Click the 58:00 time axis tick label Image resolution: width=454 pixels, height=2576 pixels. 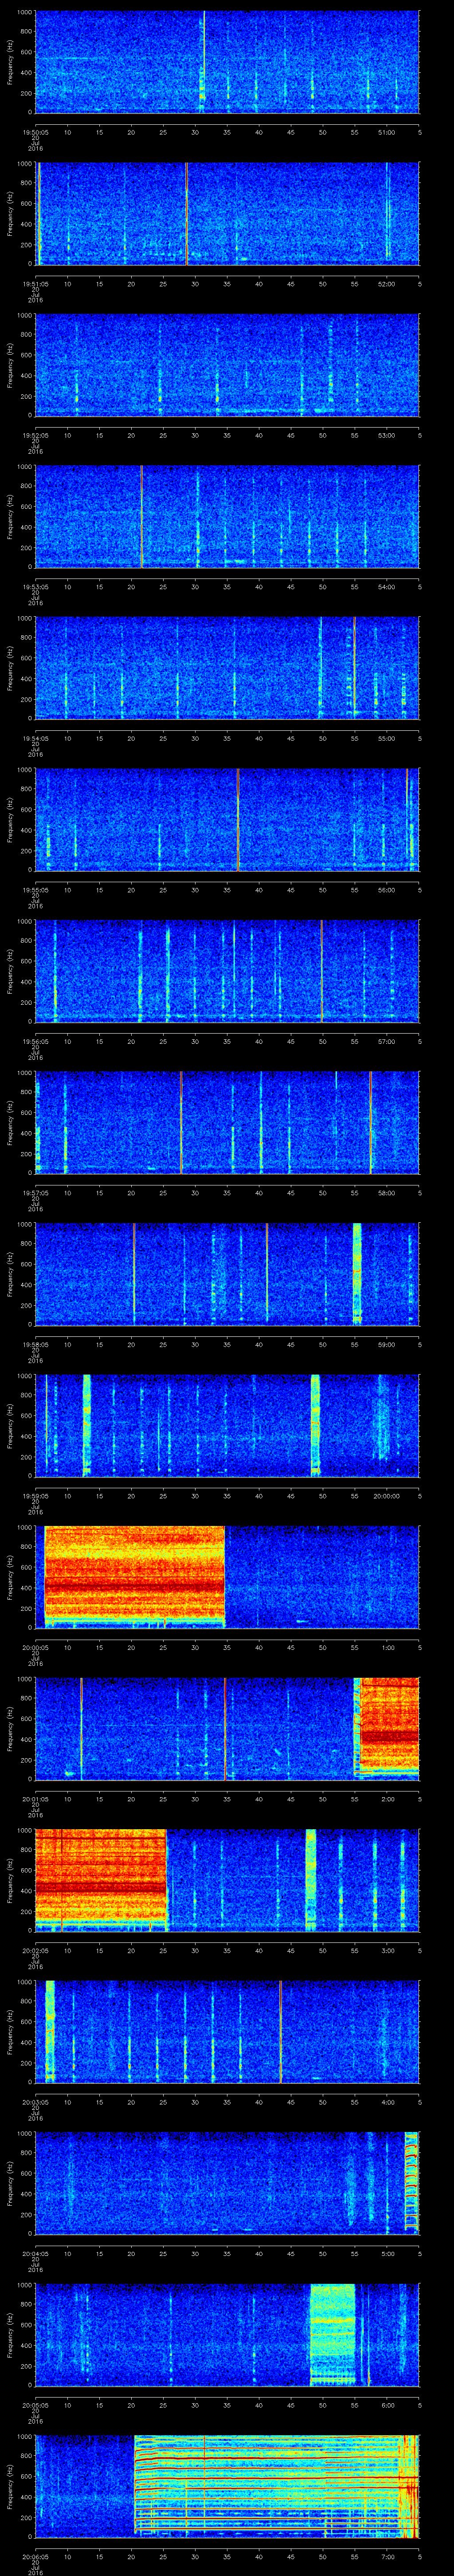[x=387, y=1193]
